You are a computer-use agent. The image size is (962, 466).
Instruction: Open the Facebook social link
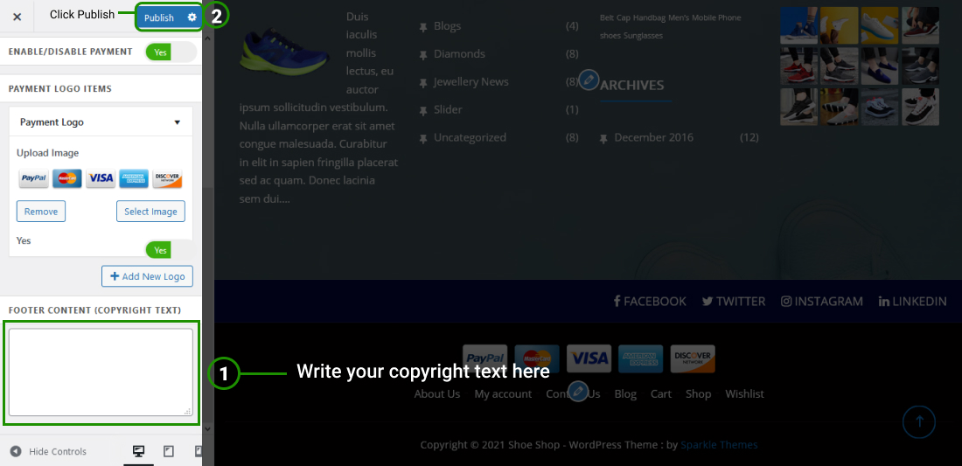650,301
